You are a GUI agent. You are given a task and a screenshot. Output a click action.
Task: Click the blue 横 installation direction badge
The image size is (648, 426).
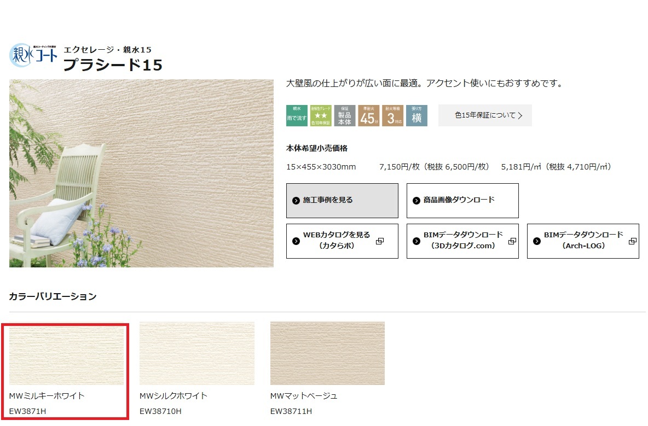pos(416,115)
